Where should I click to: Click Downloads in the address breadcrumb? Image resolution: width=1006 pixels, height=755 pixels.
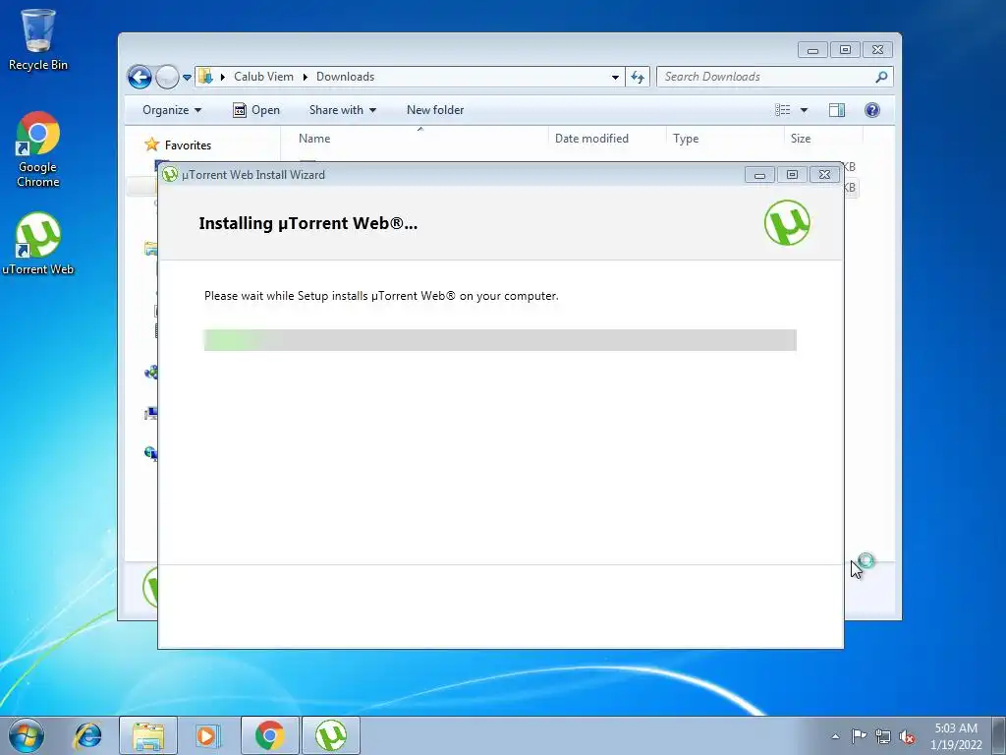tap(345, 77)
